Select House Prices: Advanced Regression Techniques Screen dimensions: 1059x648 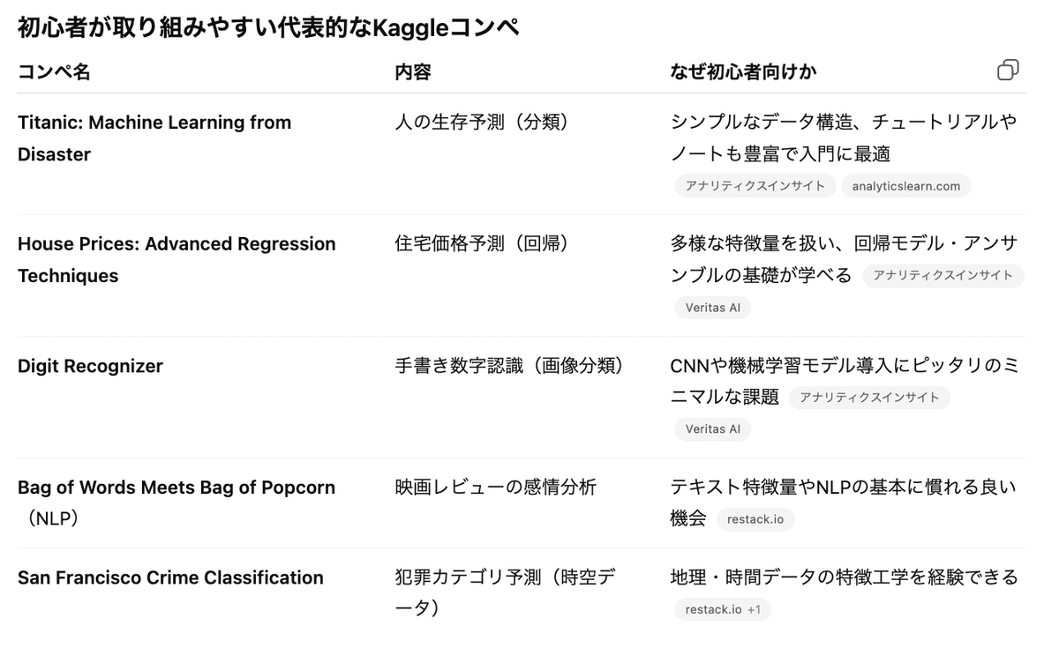click(x=176, y=259)
